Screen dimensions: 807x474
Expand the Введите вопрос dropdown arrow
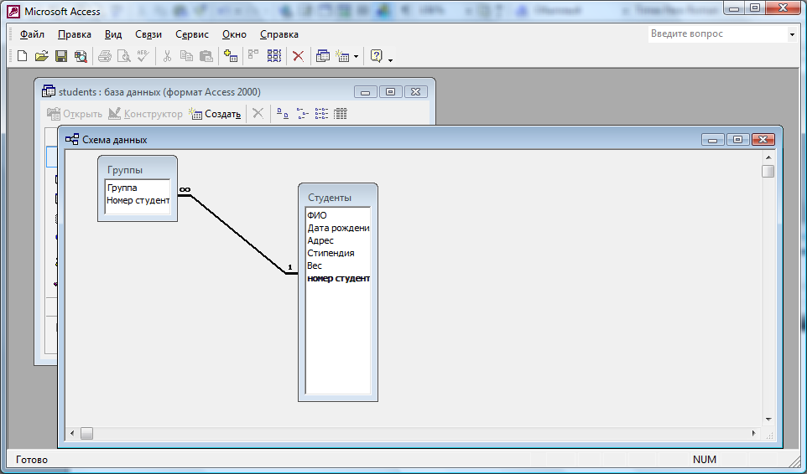(792, 34)
